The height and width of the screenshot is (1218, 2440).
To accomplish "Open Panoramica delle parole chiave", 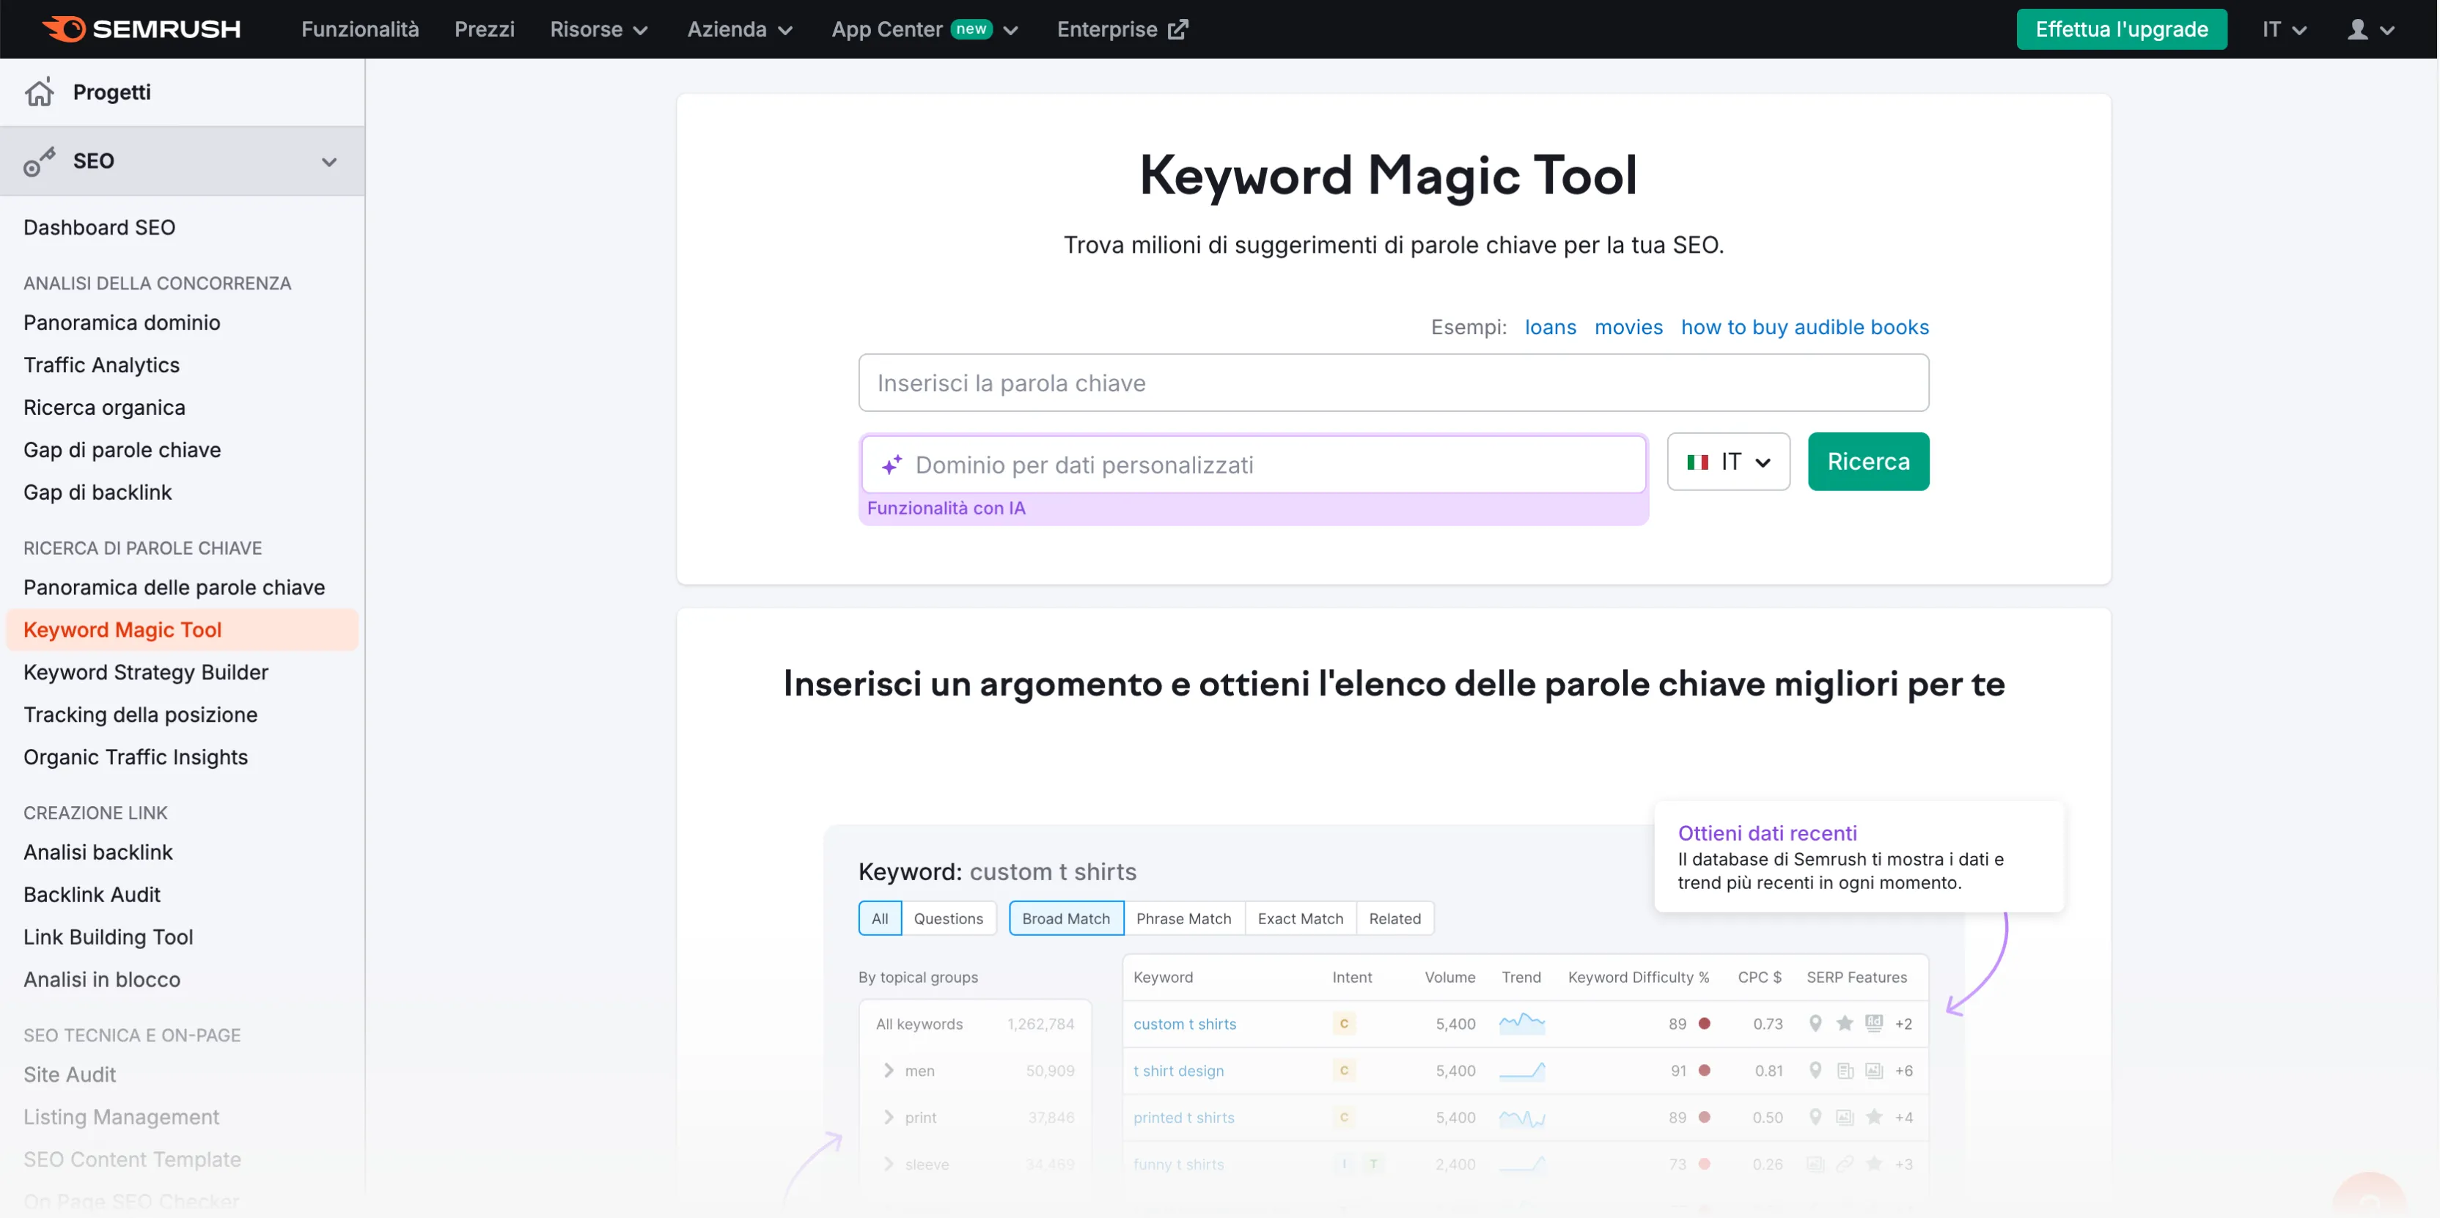I will [174, 588].
